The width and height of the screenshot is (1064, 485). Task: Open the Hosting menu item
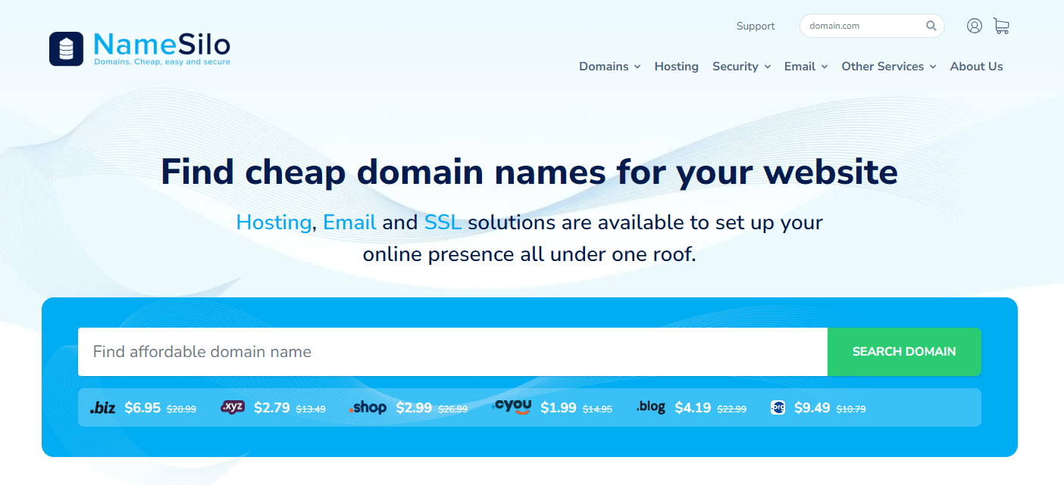tap(677, 67)
